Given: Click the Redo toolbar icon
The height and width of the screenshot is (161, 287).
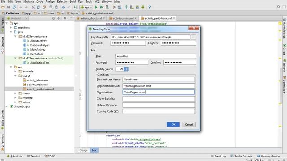Looking at the screenshot, I should pos(26,7).
